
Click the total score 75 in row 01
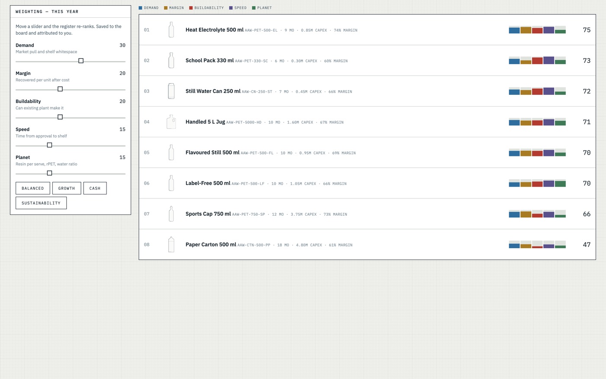click(x=587, y=30)
